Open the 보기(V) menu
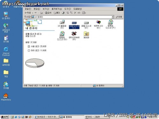This screenshot has width=159, height=119. tap(46, 9)
